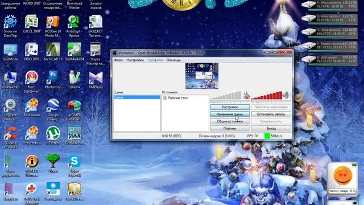Image resolution: width=364 pixels, height=205 pixels.
Task: Click the Выход button
Action: tap(271, 128)
